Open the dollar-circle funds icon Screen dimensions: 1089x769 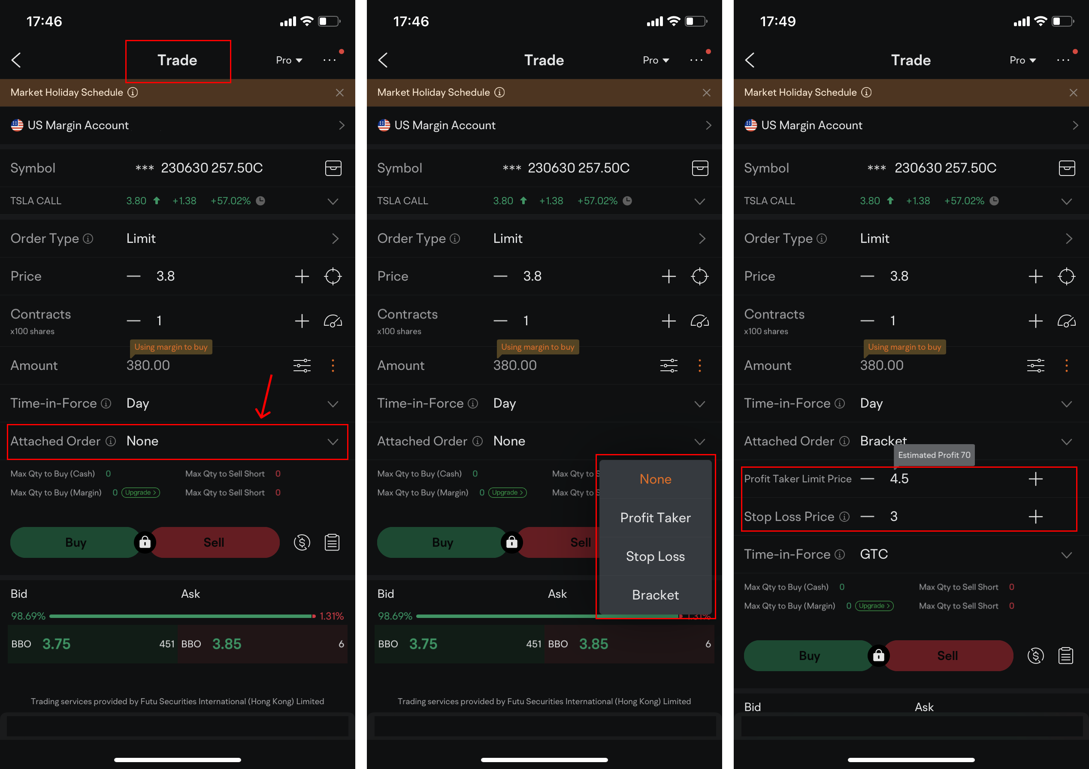(x=302, y=542)
